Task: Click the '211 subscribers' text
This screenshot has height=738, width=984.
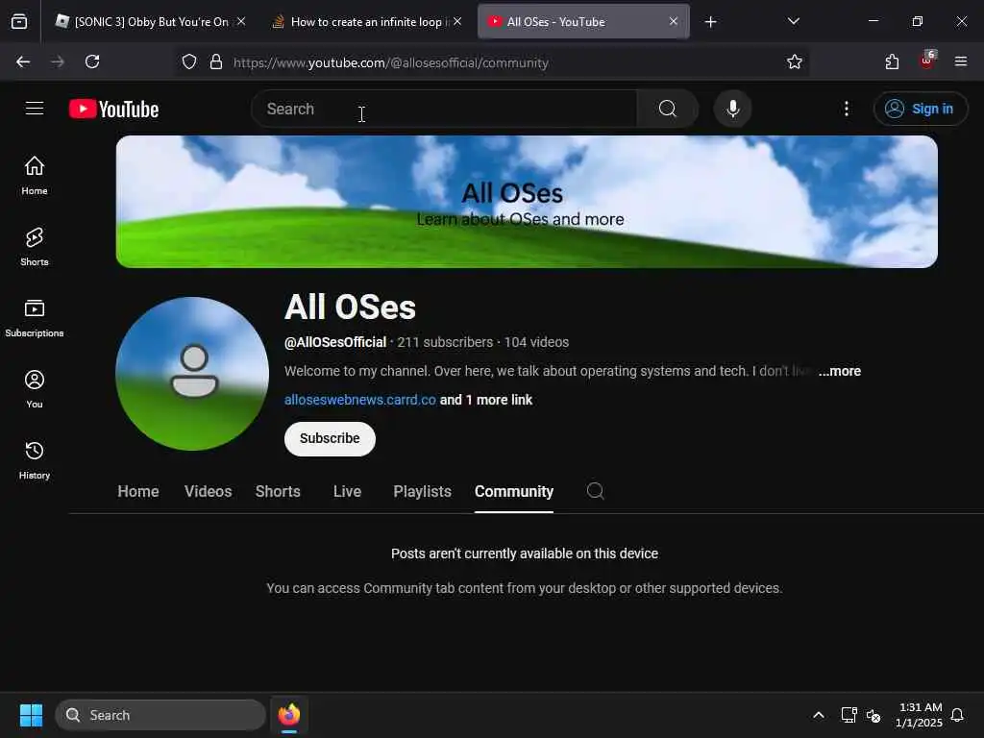Action: pyautogui.click(x=445, y=342)
